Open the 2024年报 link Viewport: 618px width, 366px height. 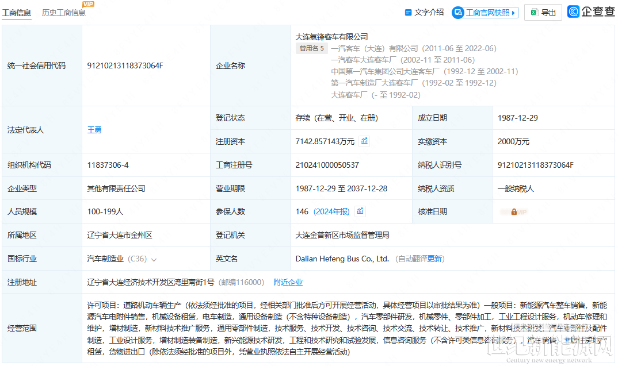point(331,211)
